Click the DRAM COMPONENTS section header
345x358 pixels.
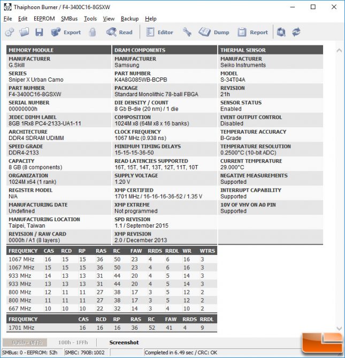pos(165,50)
